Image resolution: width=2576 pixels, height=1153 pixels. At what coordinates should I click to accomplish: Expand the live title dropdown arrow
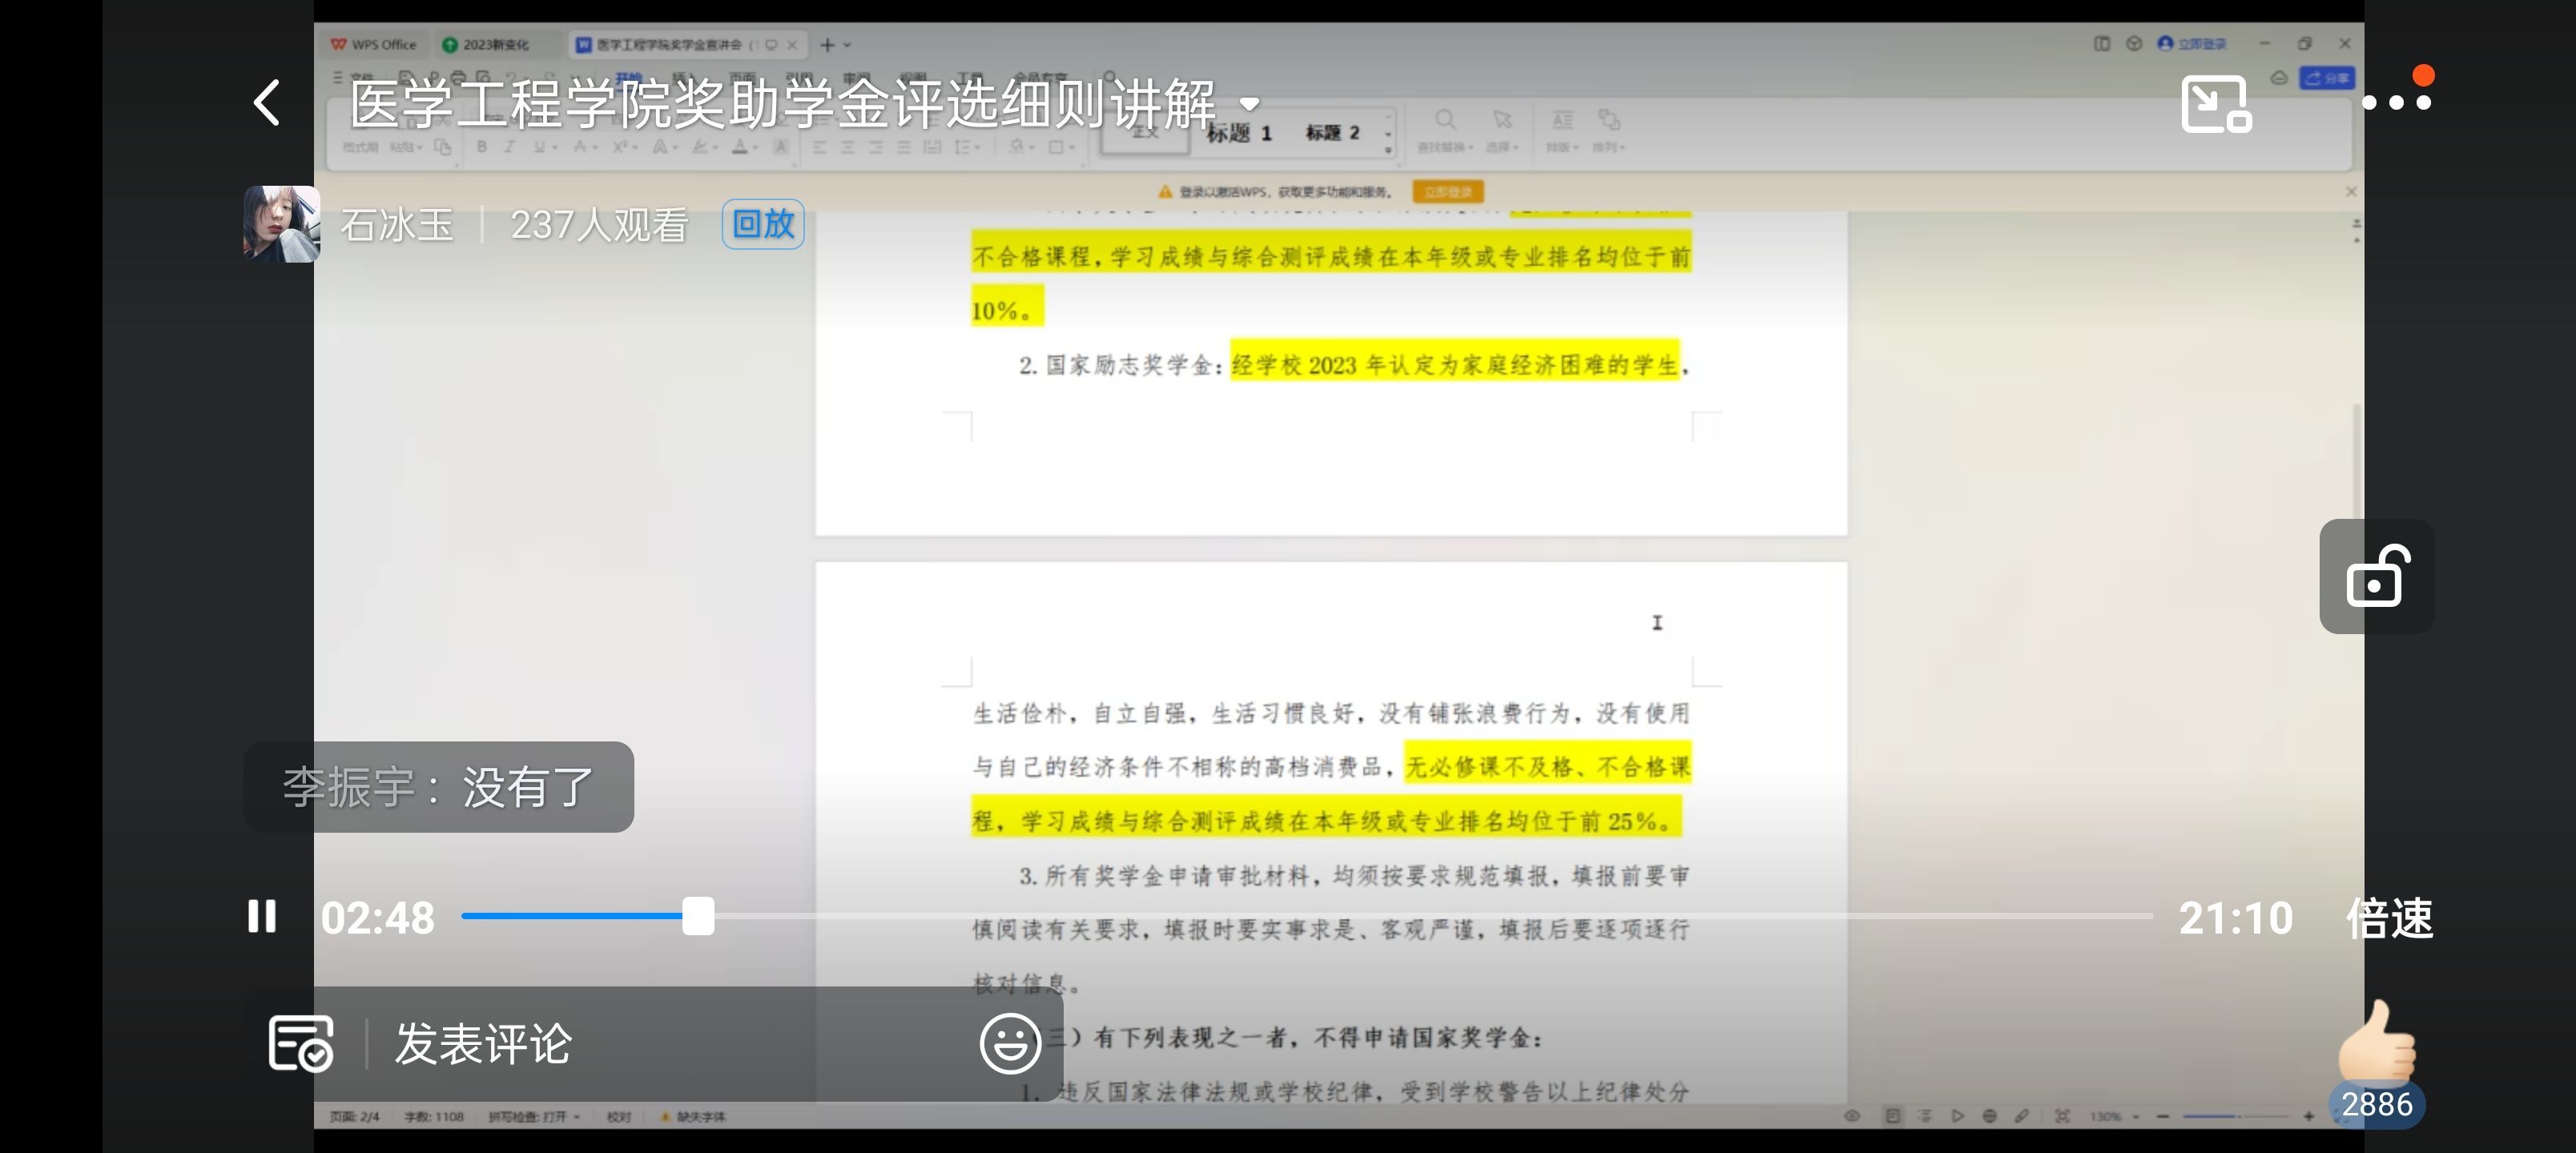coord(1249,104)
